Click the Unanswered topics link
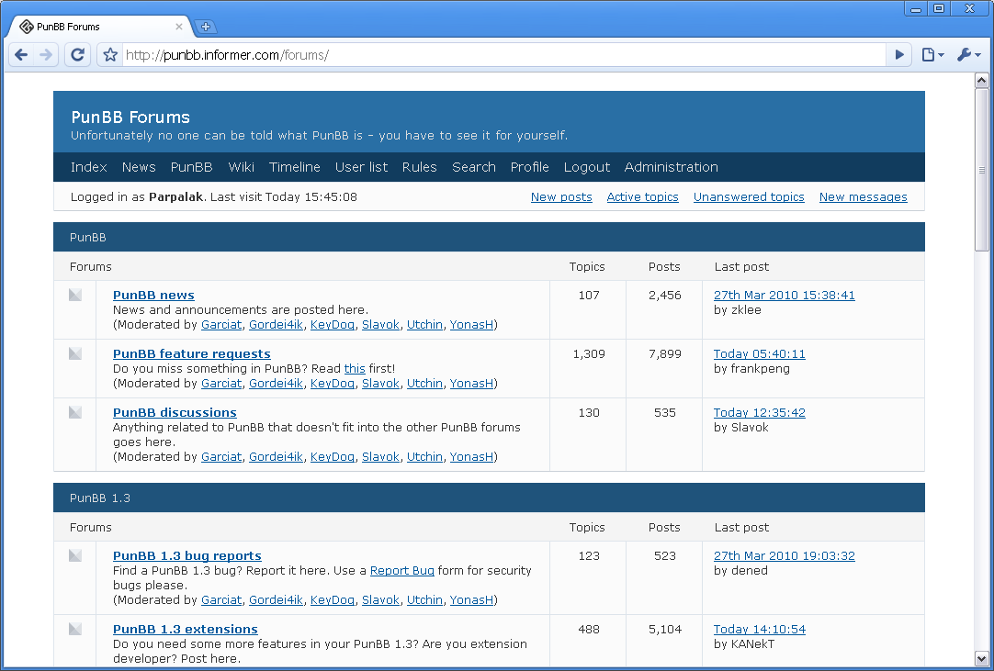994x671 pixels. pyautogui.click(x=749, y=197)
